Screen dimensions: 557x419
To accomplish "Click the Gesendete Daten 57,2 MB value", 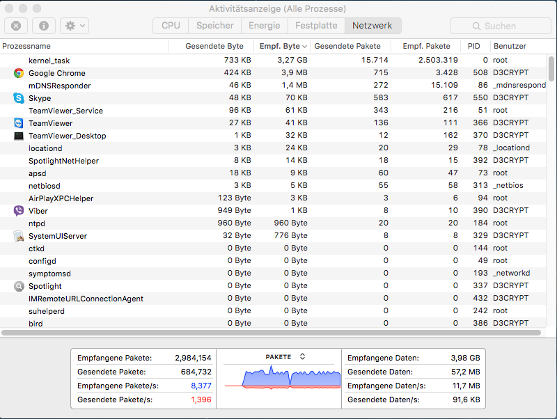I will [x=465, y=372].
